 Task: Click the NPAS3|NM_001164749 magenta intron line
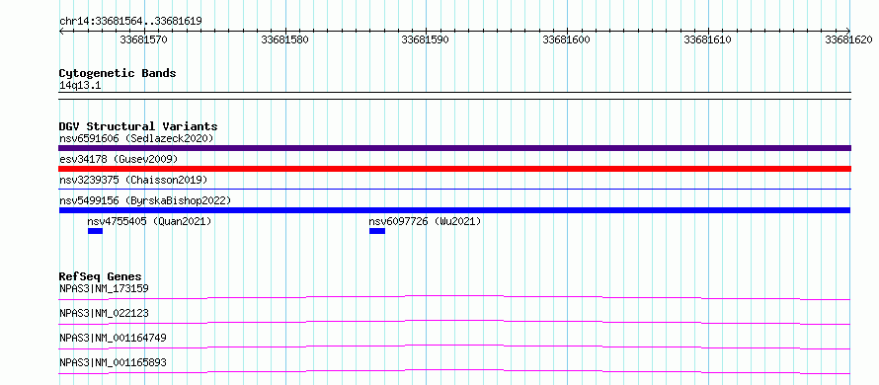(454, 346)
